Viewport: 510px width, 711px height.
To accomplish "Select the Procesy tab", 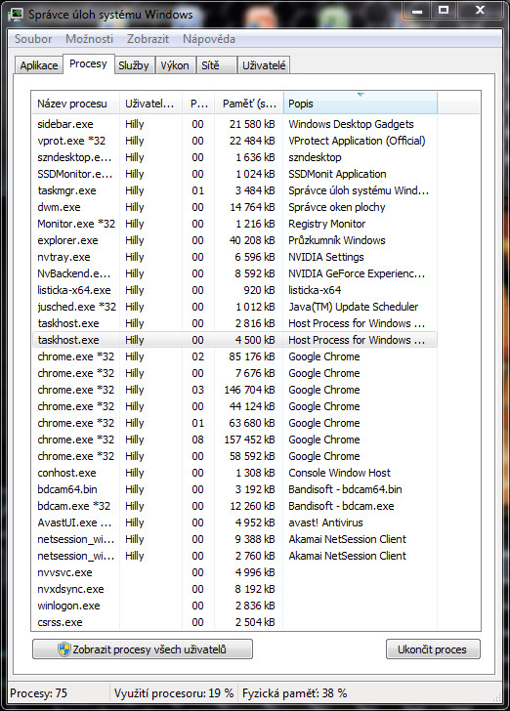I will [88, 63].
